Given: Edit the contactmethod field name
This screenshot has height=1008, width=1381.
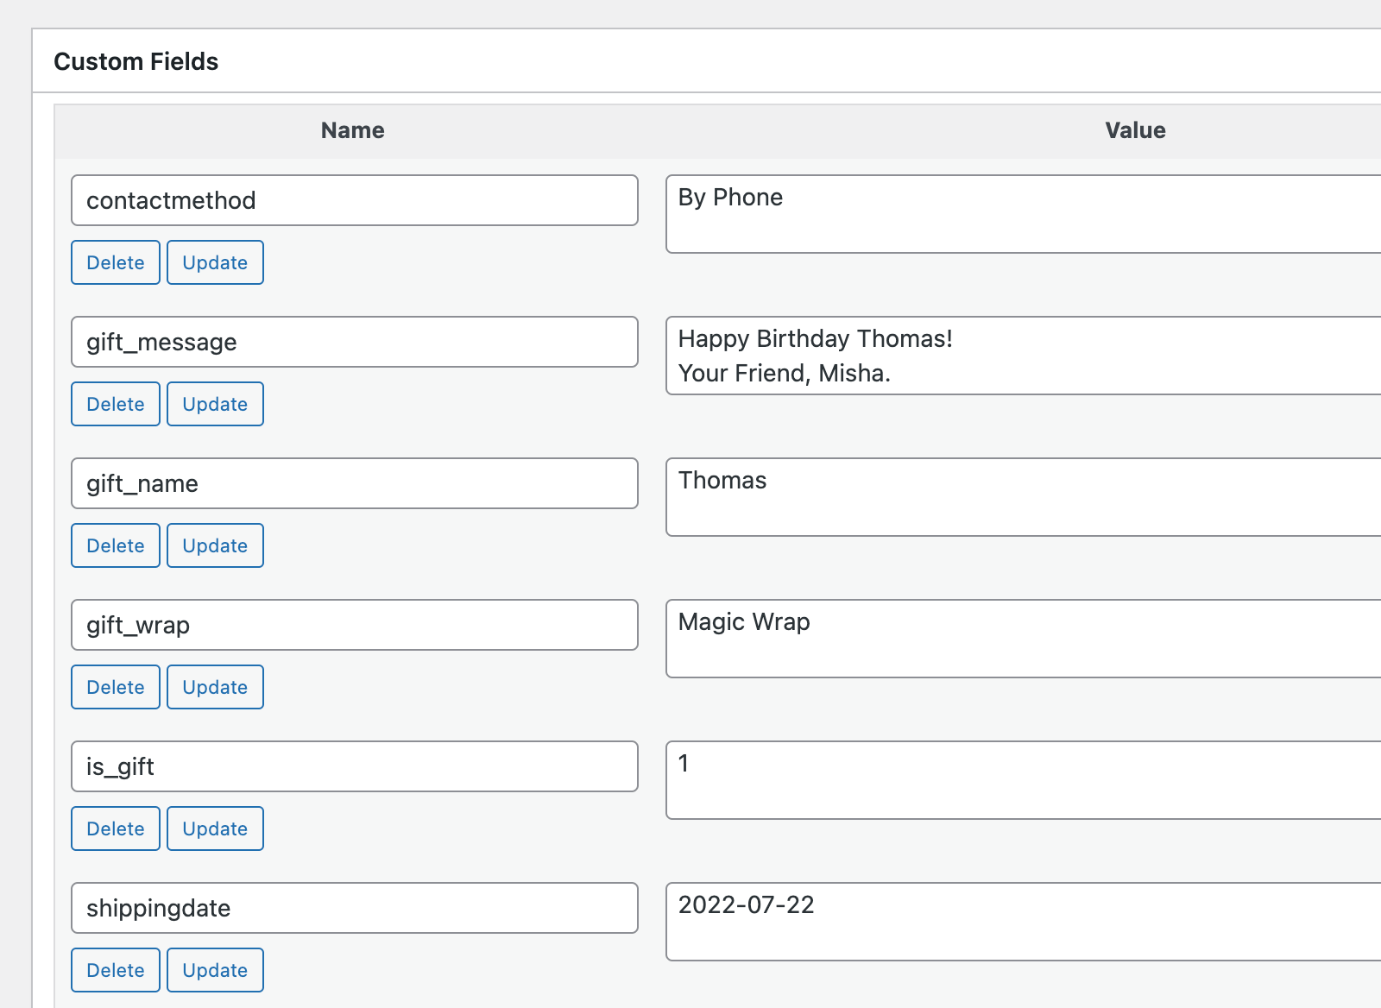Looking at the screenshot, I should click(x=354, y=200).
